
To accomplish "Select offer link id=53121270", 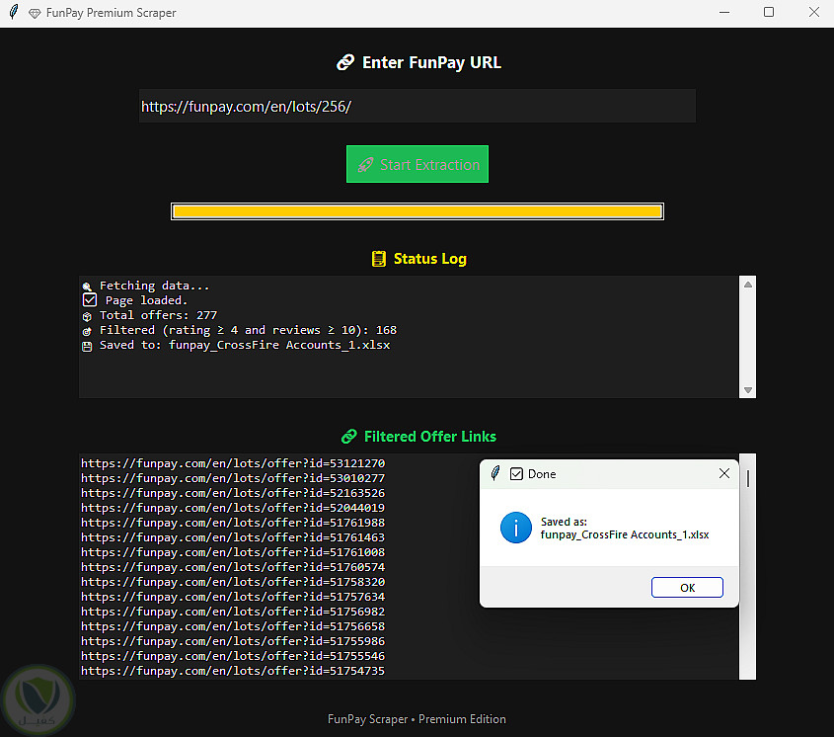I will [x=233, y=463].
